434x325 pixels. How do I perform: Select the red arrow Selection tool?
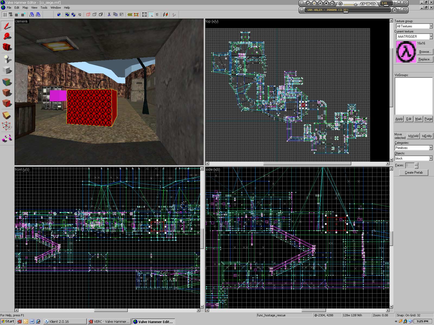[x=7, y=26]
